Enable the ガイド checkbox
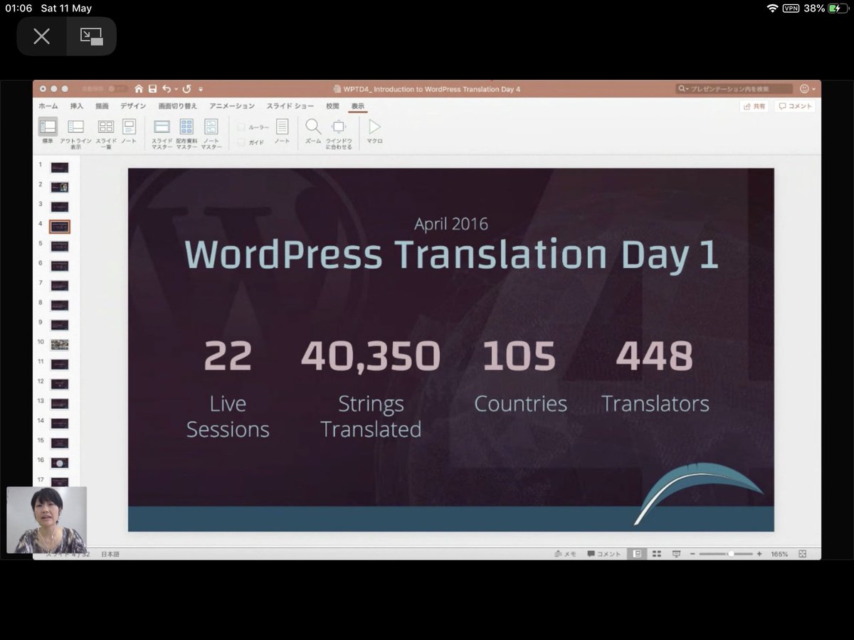The height and width of the screenshot is (640, 854). (241, 142)
